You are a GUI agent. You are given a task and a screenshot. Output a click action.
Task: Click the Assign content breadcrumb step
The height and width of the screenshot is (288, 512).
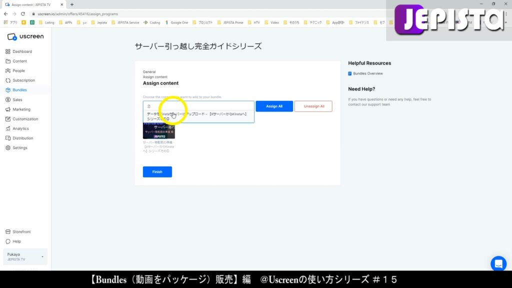pyautogui.click(x=155, y=77)
